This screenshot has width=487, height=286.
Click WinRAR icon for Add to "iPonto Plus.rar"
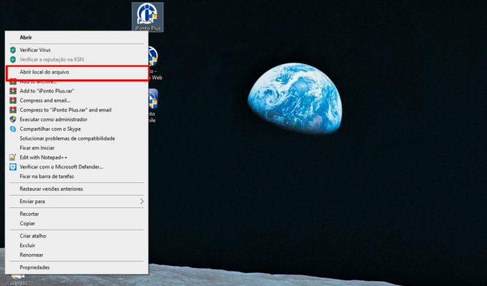pyautogui.click(x=13, y=90)
